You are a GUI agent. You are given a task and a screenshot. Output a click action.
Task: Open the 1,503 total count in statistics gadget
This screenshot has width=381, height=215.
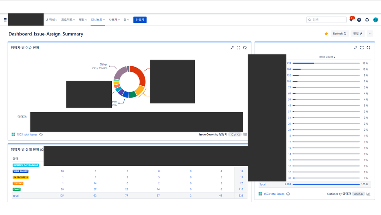click(288, 185)
